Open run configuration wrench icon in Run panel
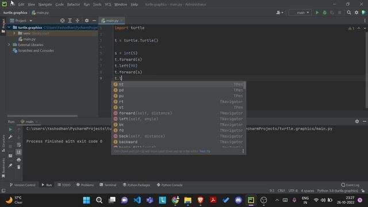This screenshot has width=368, height=207. (10, 137)
